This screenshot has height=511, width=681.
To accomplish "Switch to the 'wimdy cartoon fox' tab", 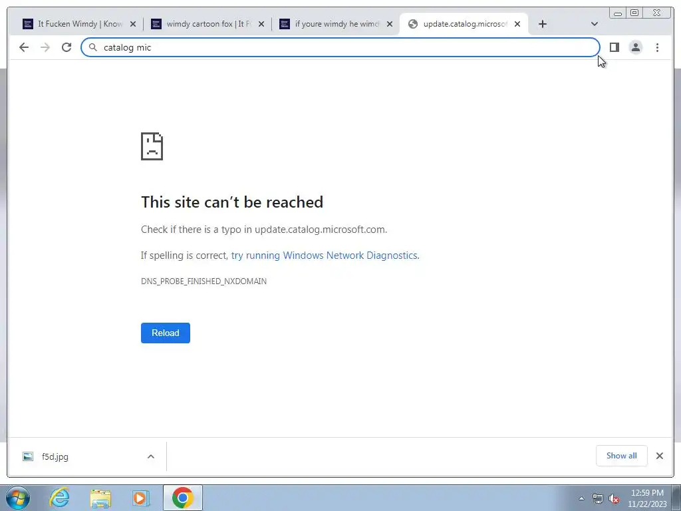I will tap(208, 24).
